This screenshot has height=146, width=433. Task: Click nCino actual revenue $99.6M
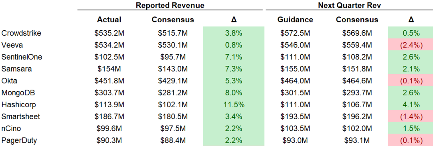109,128
